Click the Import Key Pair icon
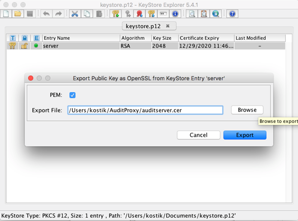This screenshot has width=298, height=221. coord(151,14)
